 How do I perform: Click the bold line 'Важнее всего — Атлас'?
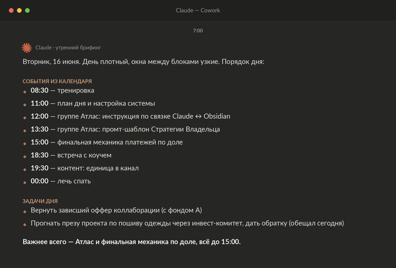point(132,242)
